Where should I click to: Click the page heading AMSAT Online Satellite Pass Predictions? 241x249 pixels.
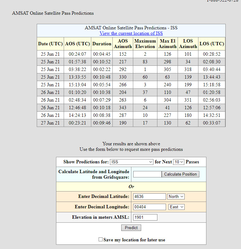(53, 13)
